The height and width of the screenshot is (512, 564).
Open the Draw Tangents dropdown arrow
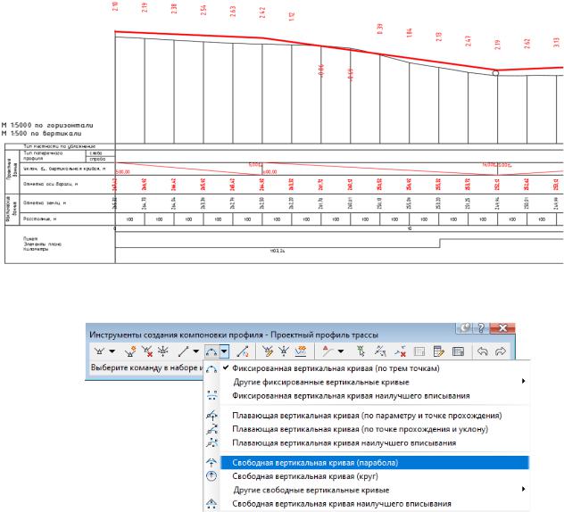pyautogui.click(x=112, y=351)
